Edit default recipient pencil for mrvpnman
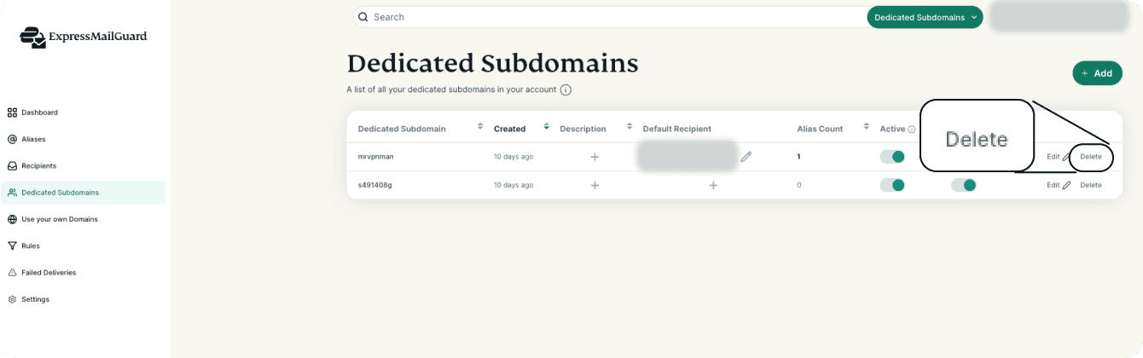1143x358 pixels. point(746,157)
